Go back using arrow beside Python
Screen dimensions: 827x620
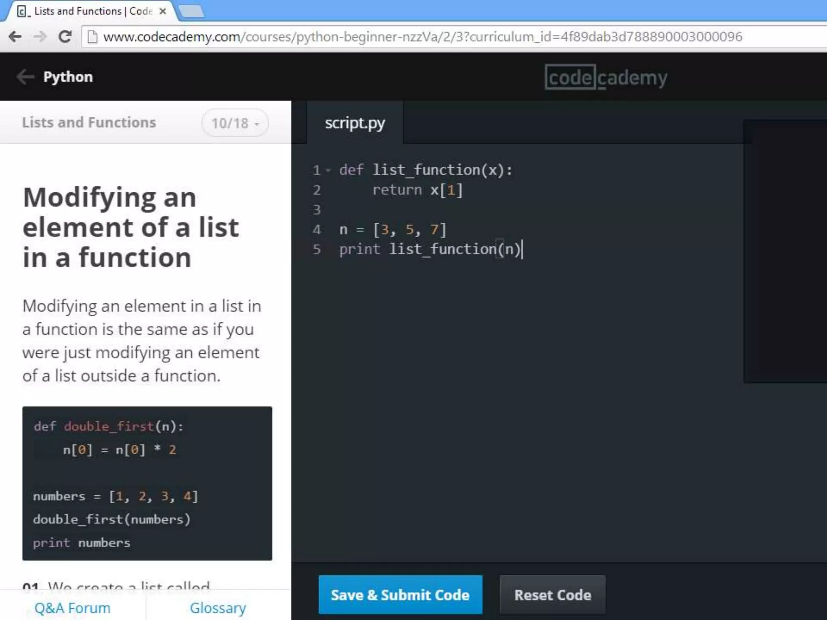click(25, 77)
